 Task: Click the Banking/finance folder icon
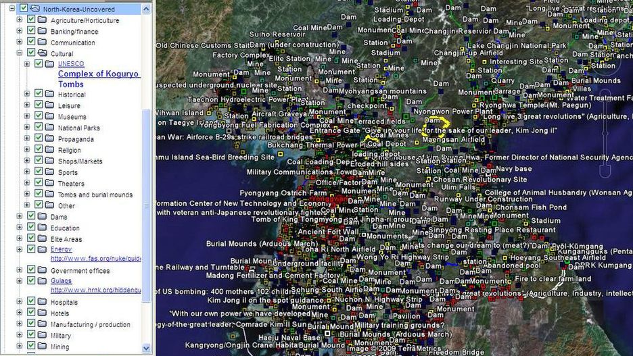coord(42,31)
